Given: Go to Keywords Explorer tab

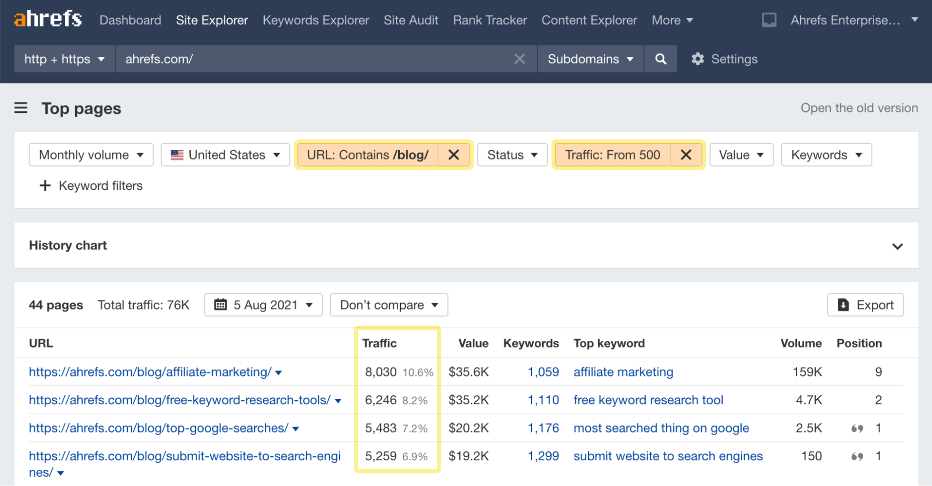Looking at the screenshot, I should pos(316,20).
